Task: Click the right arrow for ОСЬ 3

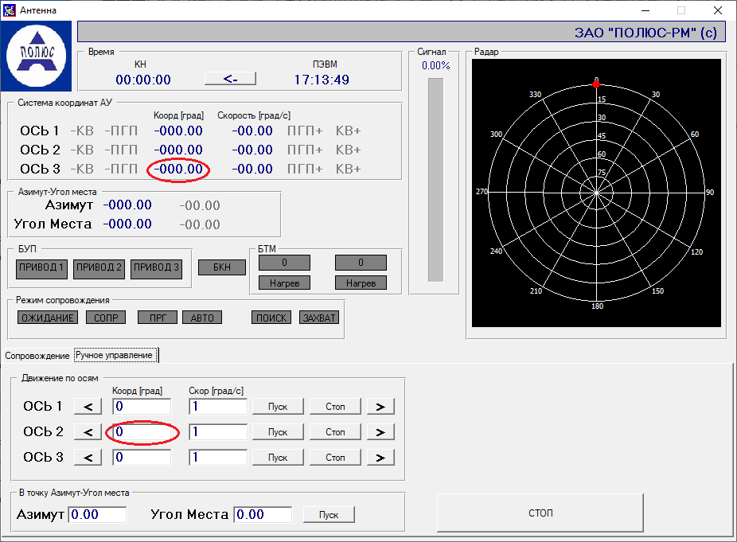Action: (x=380, y=458)
